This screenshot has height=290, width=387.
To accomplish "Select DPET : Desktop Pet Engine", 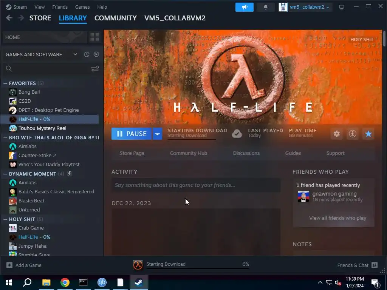I will click(50, 110).
